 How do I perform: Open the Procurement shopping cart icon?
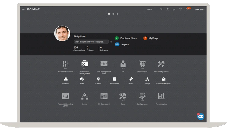(x=142, y=64)
